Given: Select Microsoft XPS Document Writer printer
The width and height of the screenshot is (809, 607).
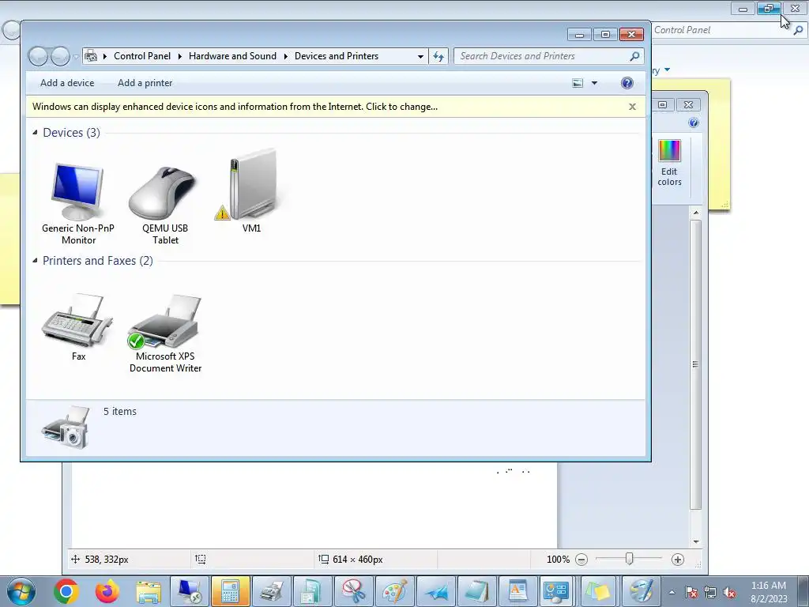Looking at the screenshot, I should tap(165, 333).
